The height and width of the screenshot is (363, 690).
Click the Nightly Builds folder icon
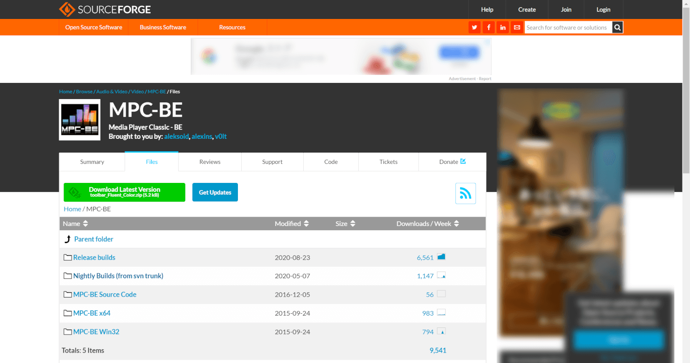tap(68, 276)
